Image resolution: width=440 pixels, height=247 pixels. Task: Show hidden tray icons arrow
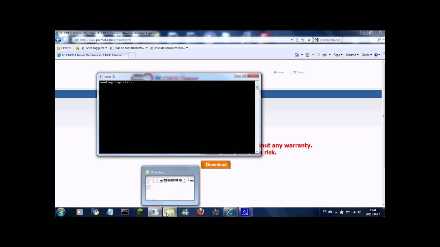pos(336,212)
